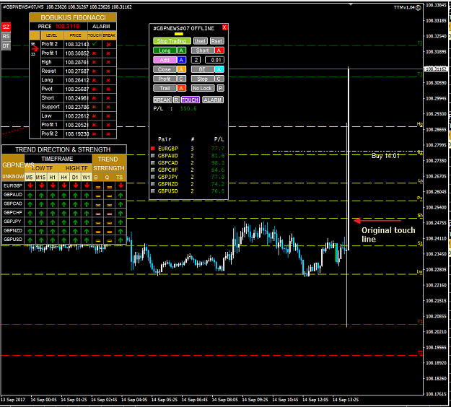
Task: Click the Usel button
Action: point(200,41)
